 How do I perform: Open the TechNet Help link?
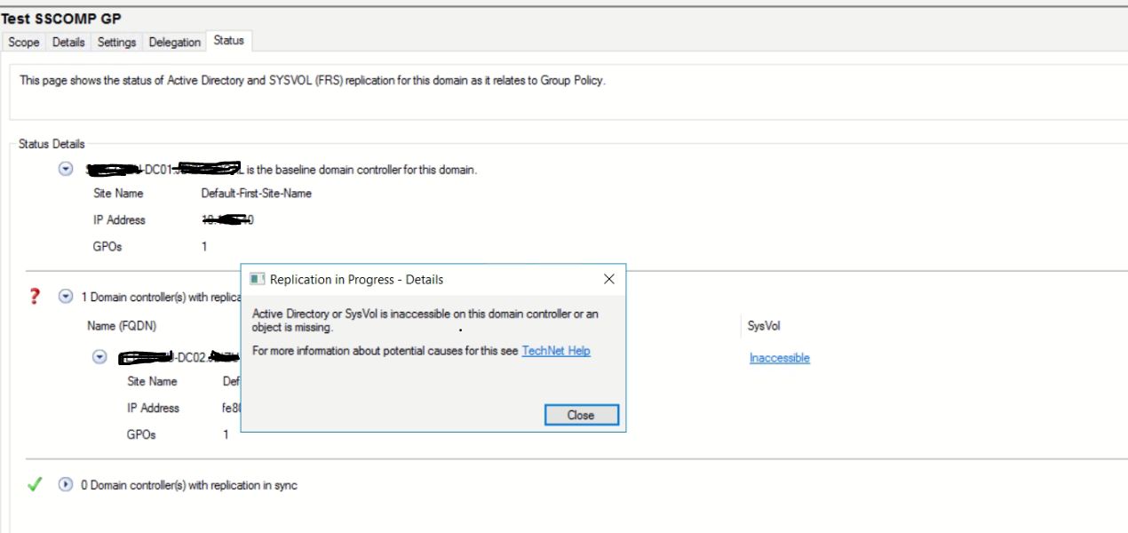[556, 351]
